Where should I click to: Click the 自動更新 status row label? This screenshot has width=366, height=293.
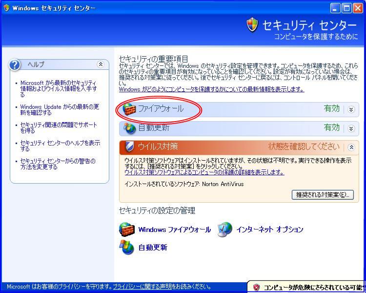pyautogui.click(x=154, y=127)
